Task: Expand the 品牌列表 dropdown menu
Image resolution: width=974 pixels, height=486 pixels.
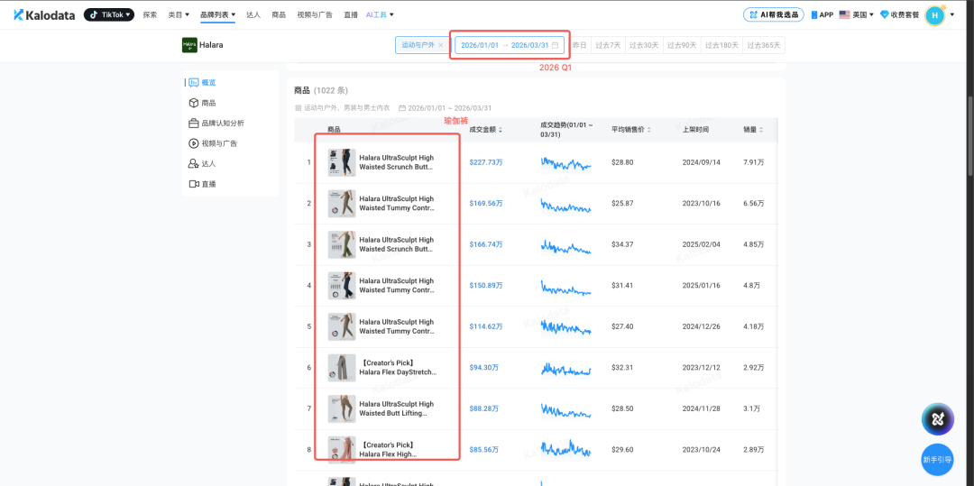Action: click(x=217, y=14)
